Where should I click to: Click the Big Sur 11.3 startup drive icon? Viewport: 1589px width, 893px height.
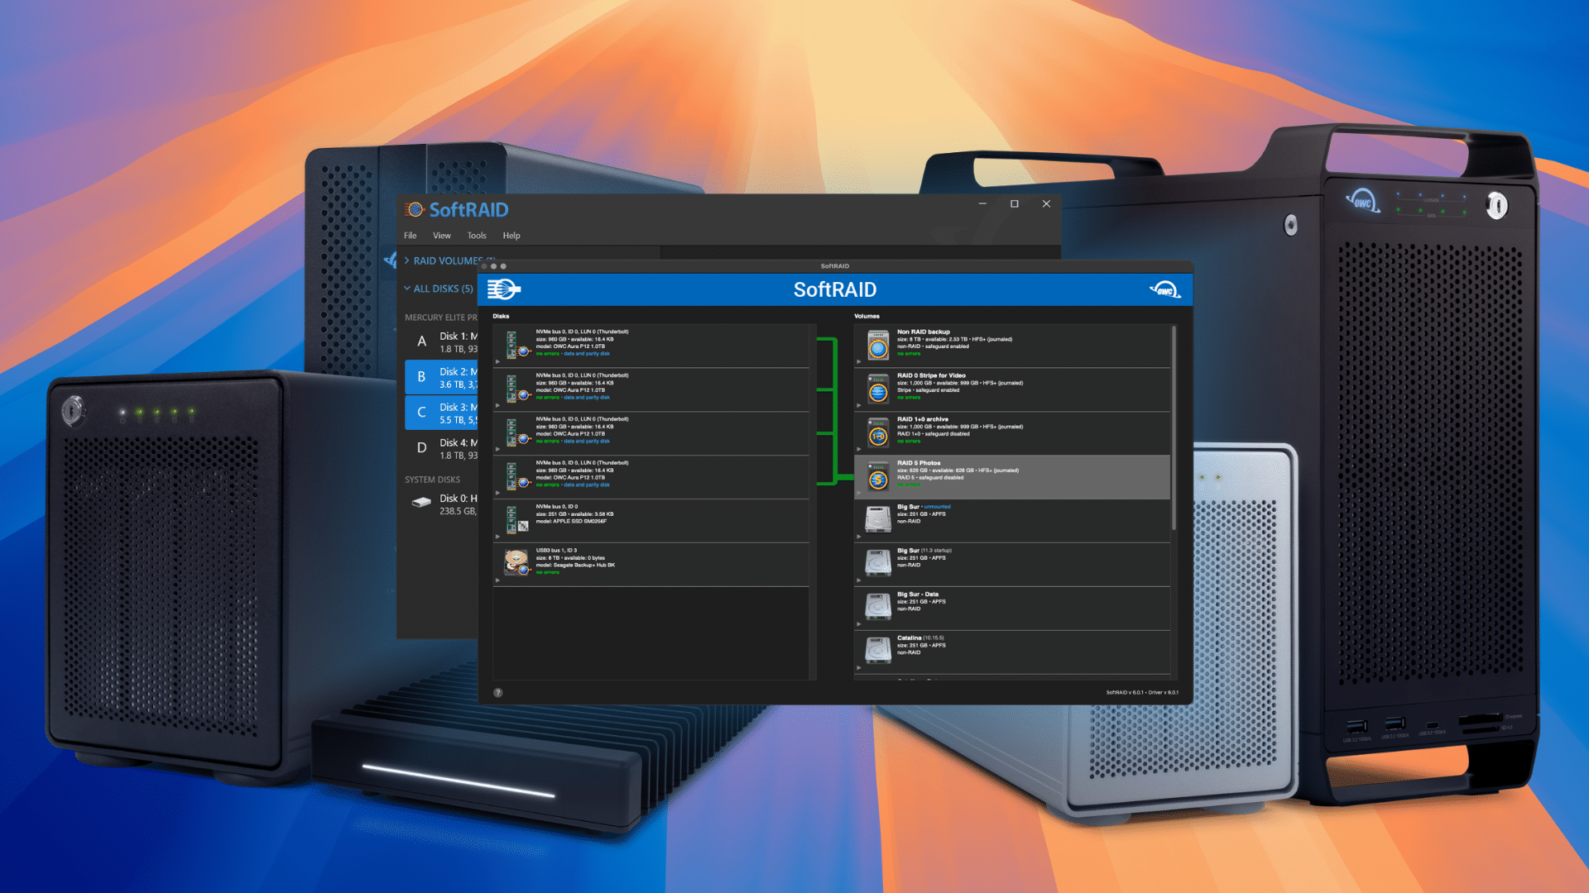click(x=878, y=563)
